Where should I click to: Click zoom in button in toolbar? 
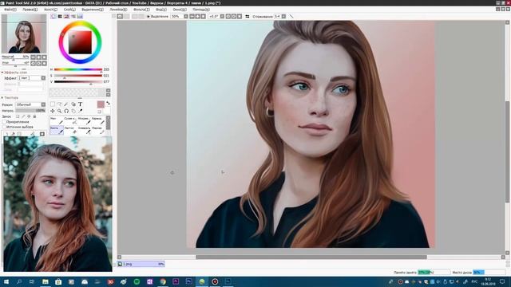pyautogui.click(x=198, y=16)
